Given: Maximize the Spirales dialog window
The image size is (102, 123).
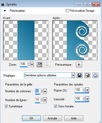Looking at the screenshot, I should point(87,4).
